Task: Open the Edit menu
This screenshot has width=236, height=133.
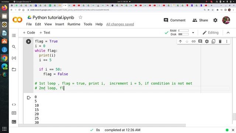Action: click(38, 24)
